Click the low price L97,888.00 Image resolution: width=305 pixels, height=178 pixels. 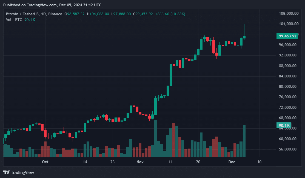pyautogui.click(x=121, y=14)
